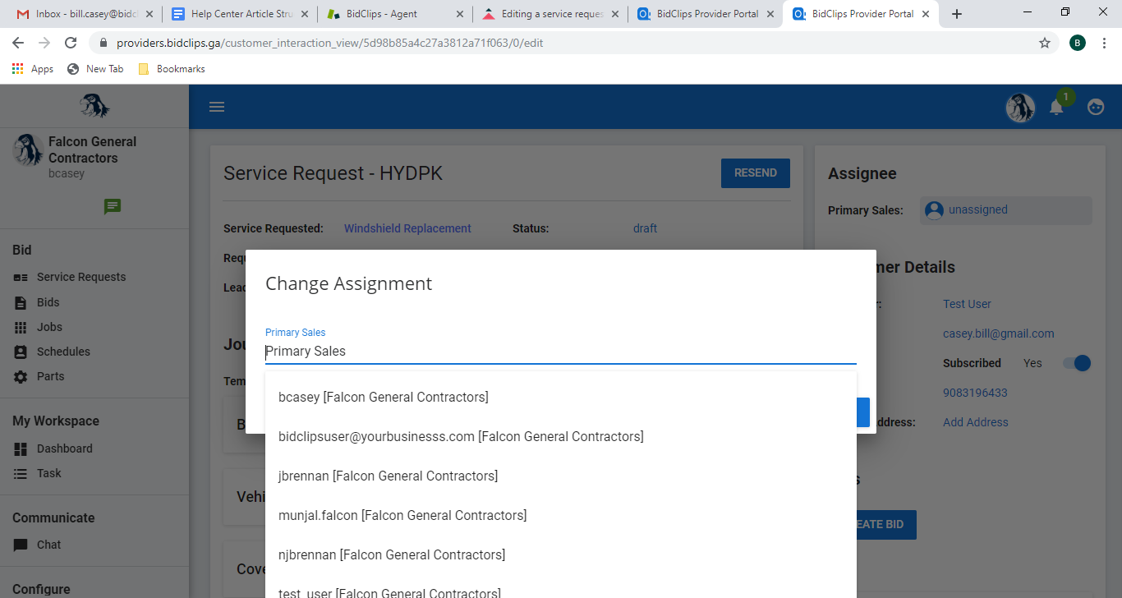This screenshot has height=598, width=1122.
Task: Go back using the browser back arrow
Action: 18,43
